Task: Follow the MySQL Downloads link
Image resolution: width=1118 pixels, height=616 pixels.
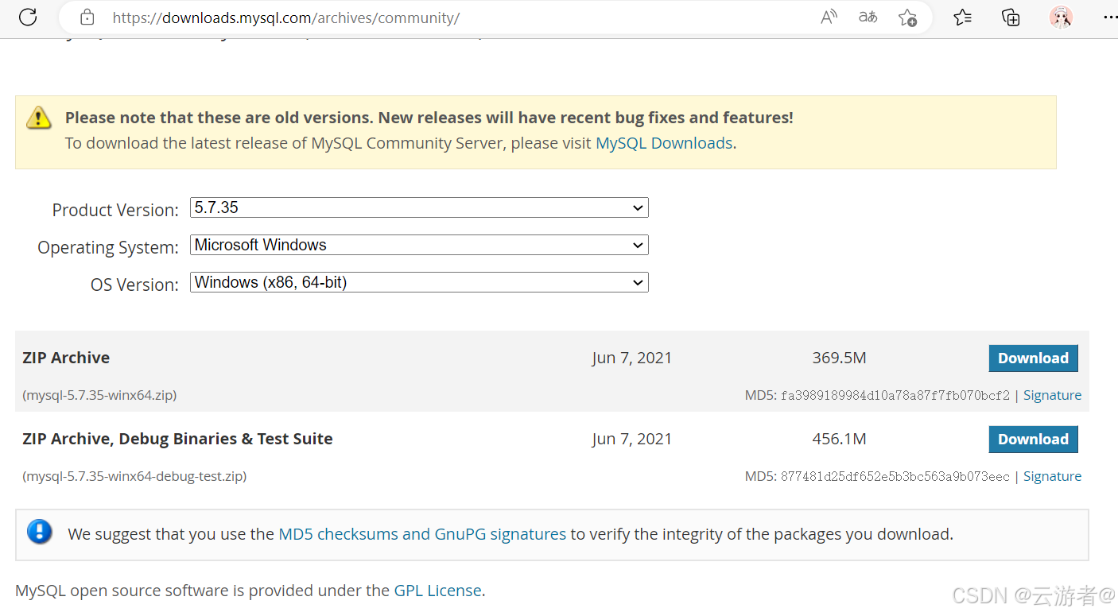Action: coord(664,143)
